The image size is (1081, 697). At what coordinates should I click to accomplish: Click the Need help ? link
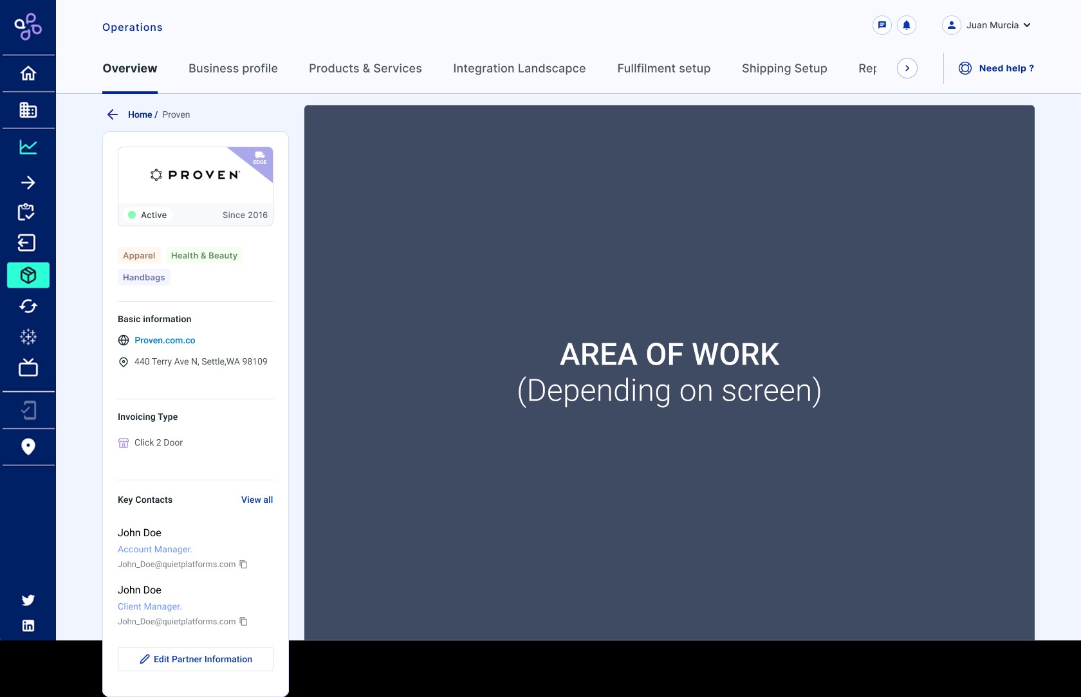[997, 68]
